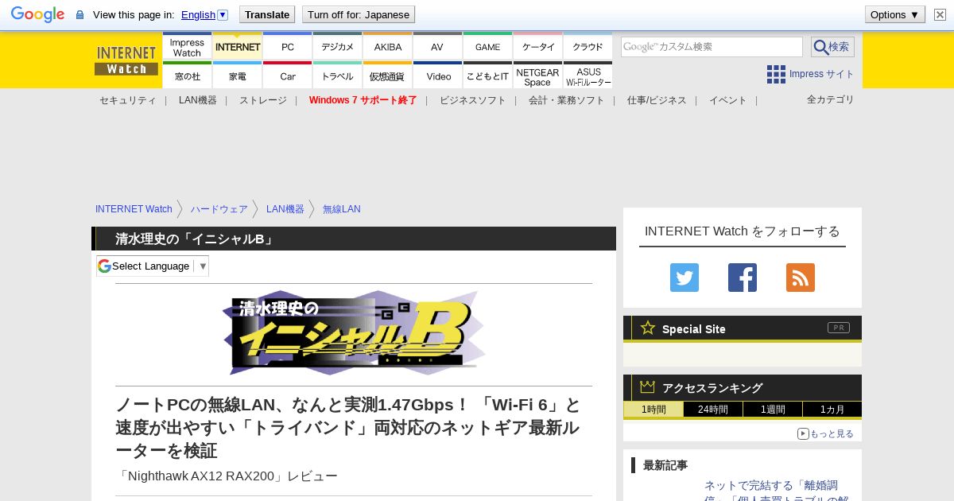This screenshot has height=501, width=954.
Task: Click ハードウェア breadcrumb link
Action: [x=219, y=209]
